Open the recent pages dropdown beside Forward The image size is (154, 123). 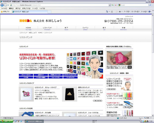[x=8, y=5]
